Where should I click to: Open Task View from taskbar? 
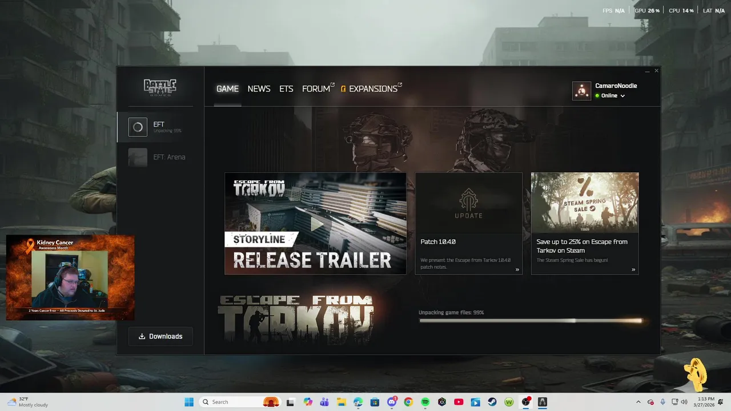pyautogui.click(x=290, y=402)
